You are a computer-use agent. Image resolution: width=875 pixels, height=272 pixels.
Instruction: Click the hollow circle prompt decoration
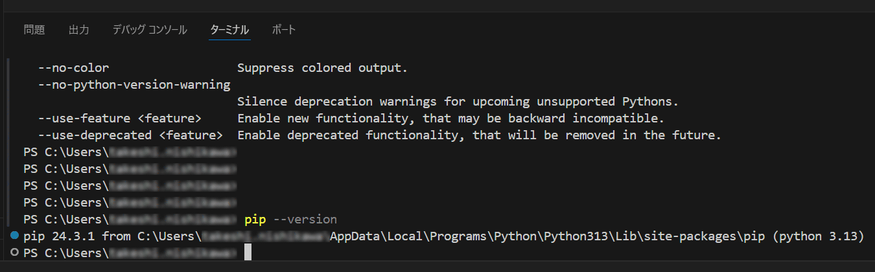pos(15,253)
